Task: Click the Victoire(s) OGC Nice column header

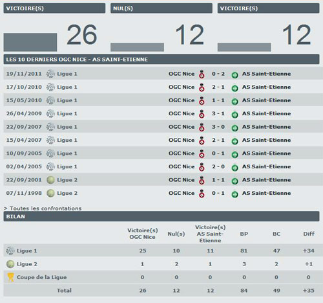Action: (142, 234)
